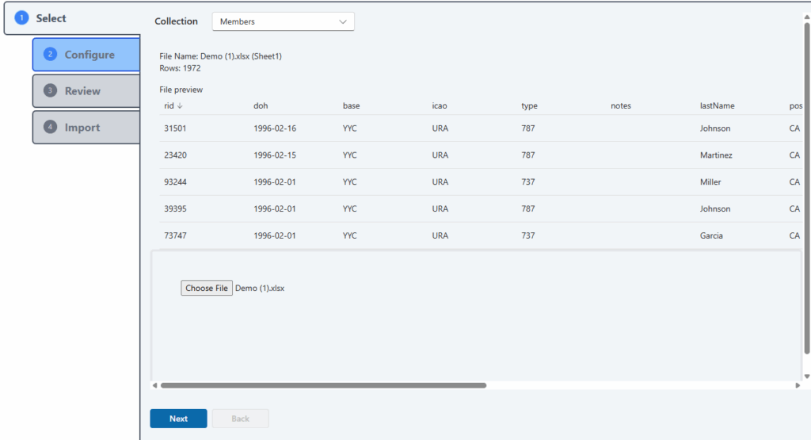Viewport: 811px width, 440px height.
Task: Click the lastName column header
Action: point(717,105)
